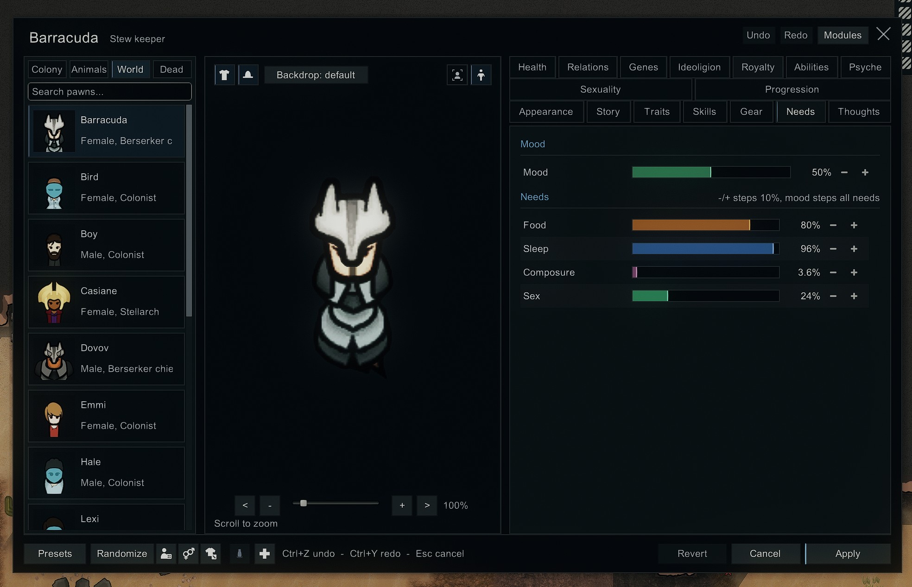Open the Appearance tab

click(x=546, y=112)
